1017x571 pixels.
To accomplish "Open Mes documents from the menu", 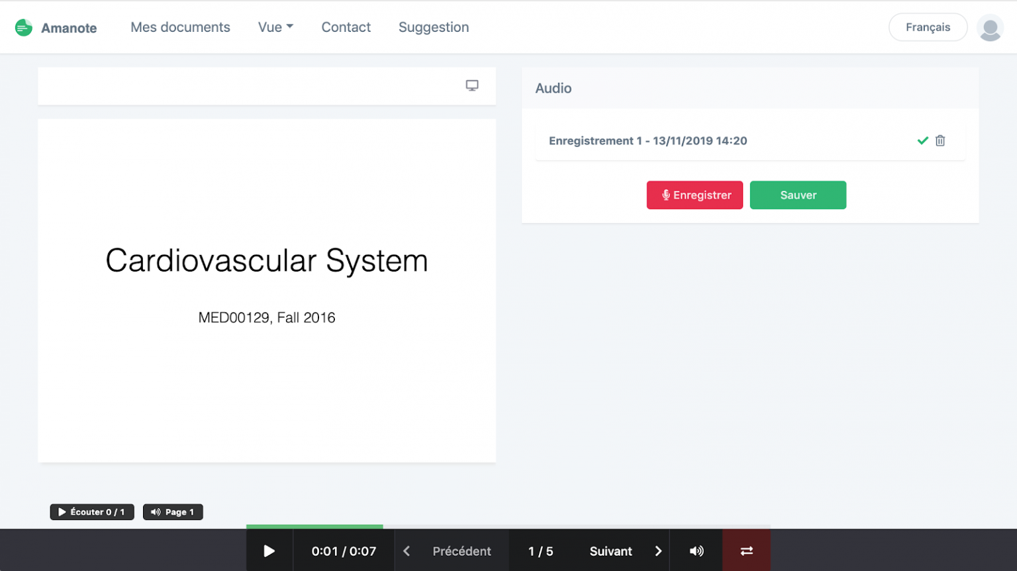I will [180, 27].
